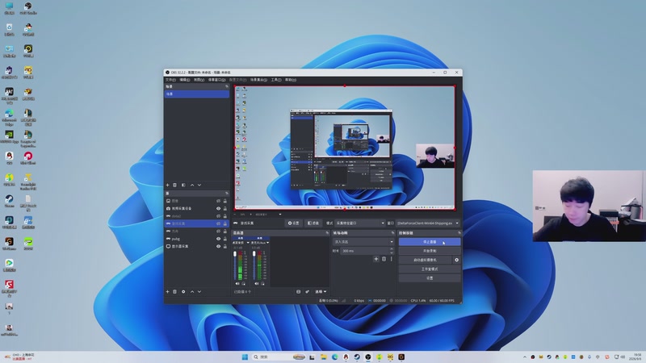The width and height of the screenshot is (646, 363).
Task: Mute the first mixer channel speaker icon
Action: tap(237, 284)
